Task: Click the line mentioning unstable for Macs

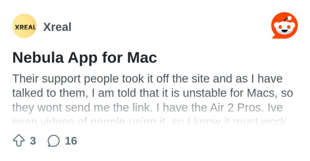Action: (x=153, y=93)
